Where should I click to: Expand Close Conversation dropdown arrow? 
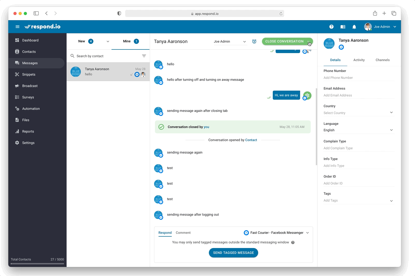(x=309, y=41)
